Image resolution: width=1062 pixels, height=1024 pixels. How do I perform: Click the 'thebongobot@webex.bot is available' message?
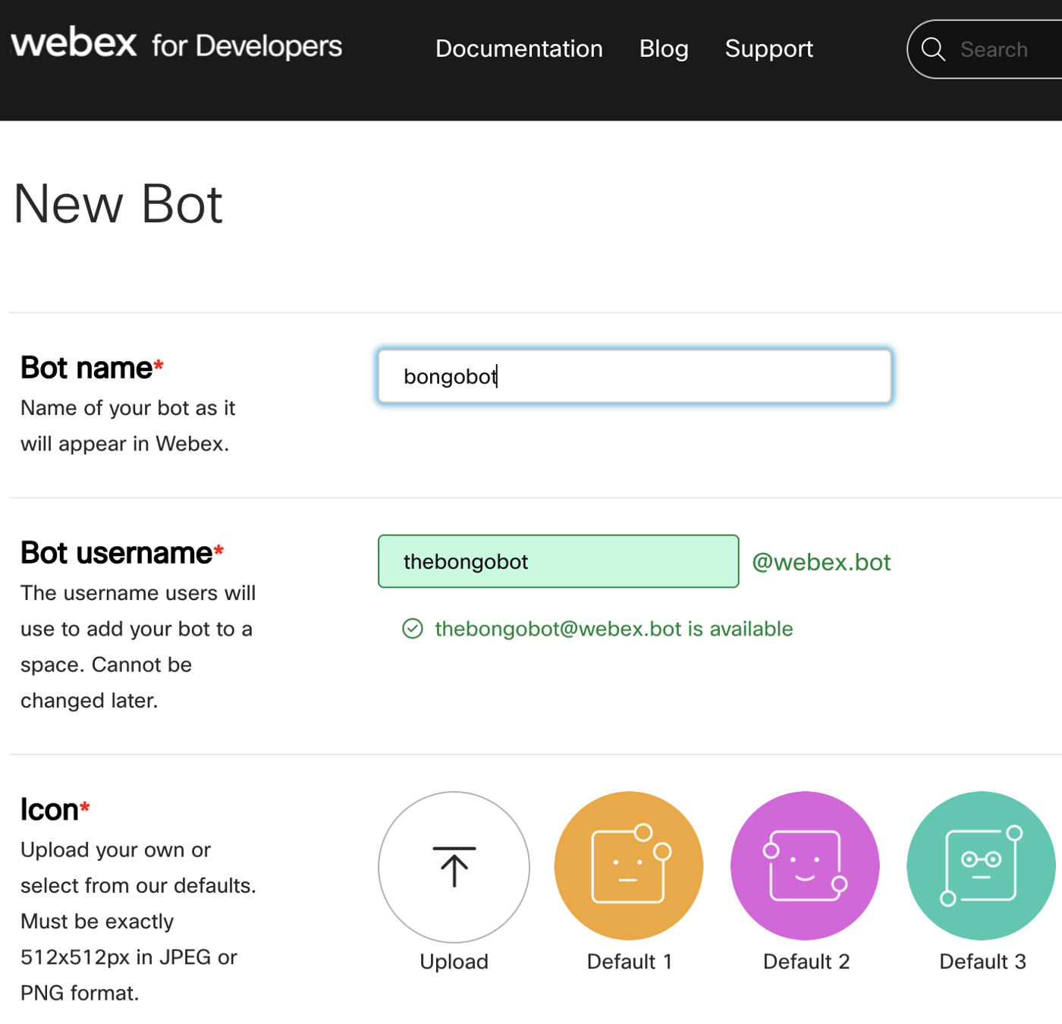[x=614, y=629]
